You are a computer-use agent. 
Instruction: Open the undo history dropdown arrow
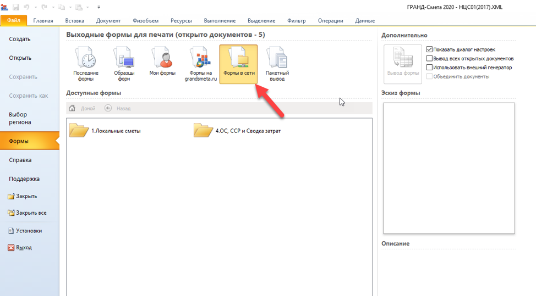click(x=35, y=7)
